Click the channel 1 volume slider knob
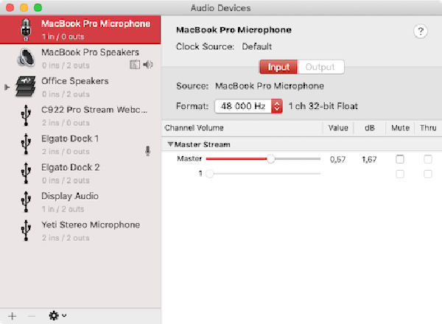The image size is (442, 324). coord(209,174)
